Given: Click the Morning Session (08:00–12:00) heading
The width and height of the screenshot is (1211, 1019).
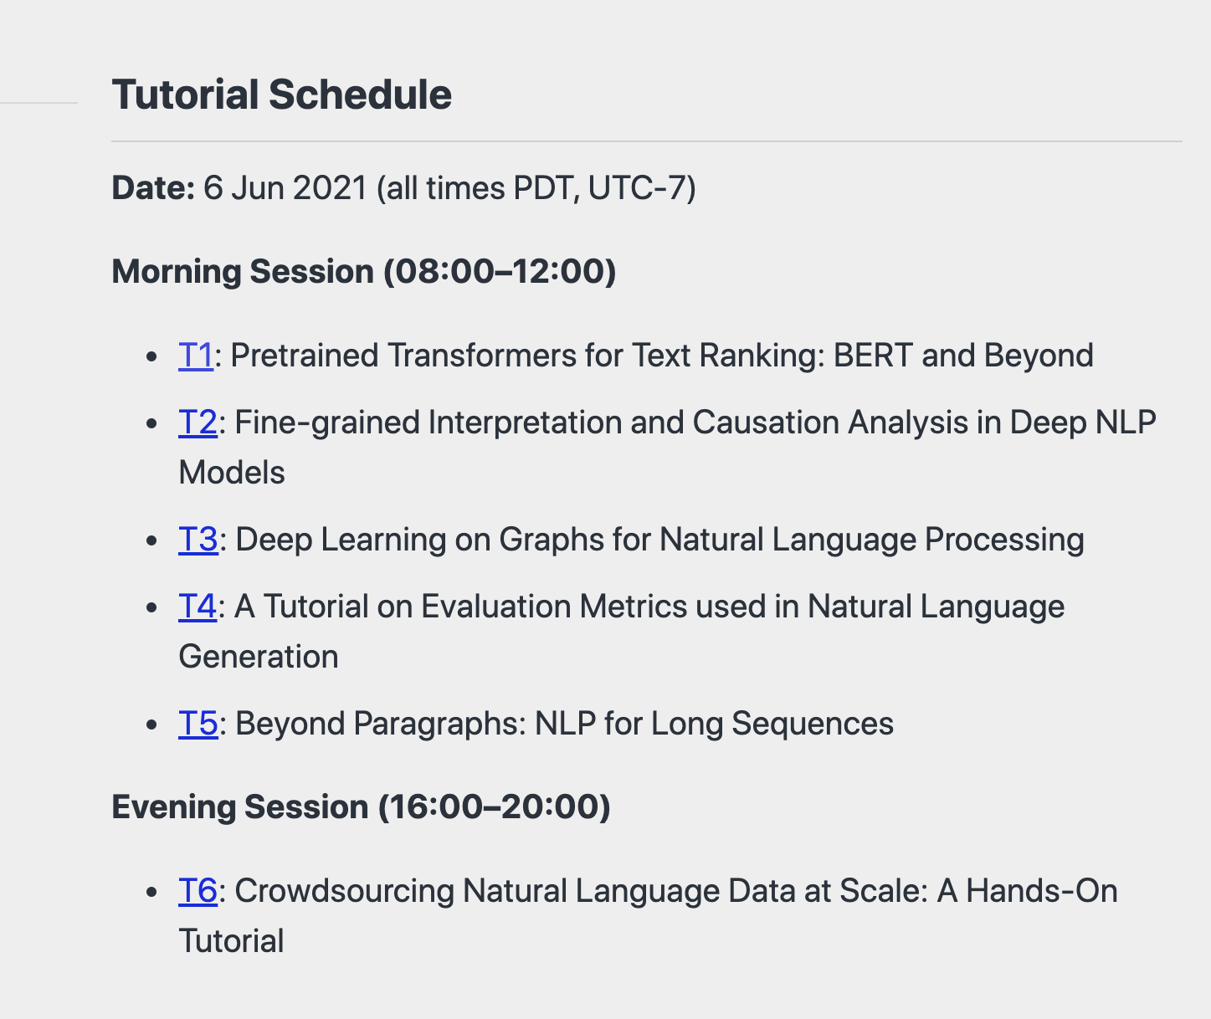Looking at the screenshot, I should 363,272.
